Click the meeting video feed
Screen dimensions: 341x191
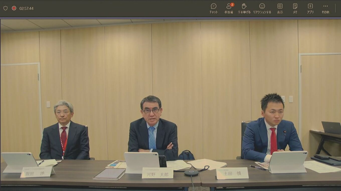click(x=170, y=100)
